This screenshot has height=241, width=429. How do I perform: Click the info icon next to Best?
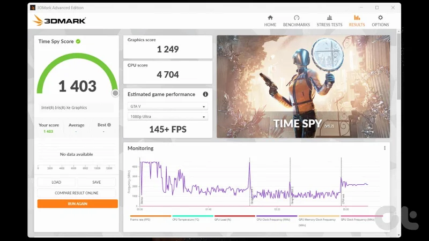[109, 125]
